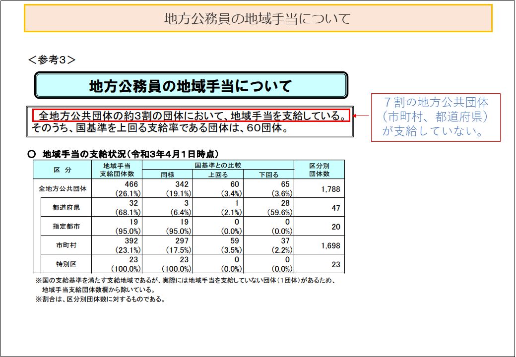Click the footnote ※割合は、区分別団体数に対するもの

point(100,299)
